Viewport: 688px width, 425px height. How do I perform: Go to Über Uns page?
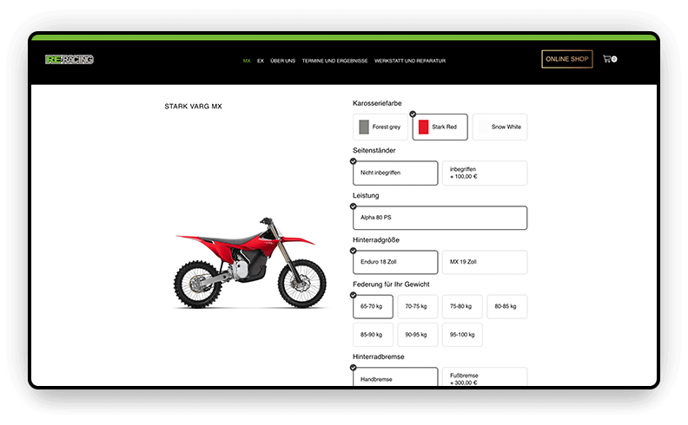[282, 61]
